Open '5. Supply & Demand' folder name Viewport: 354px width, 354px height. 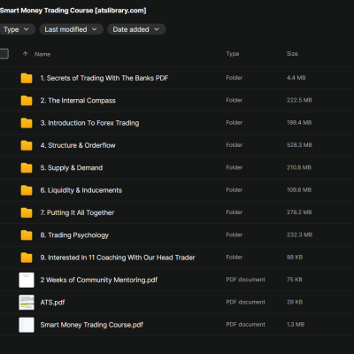72,168
